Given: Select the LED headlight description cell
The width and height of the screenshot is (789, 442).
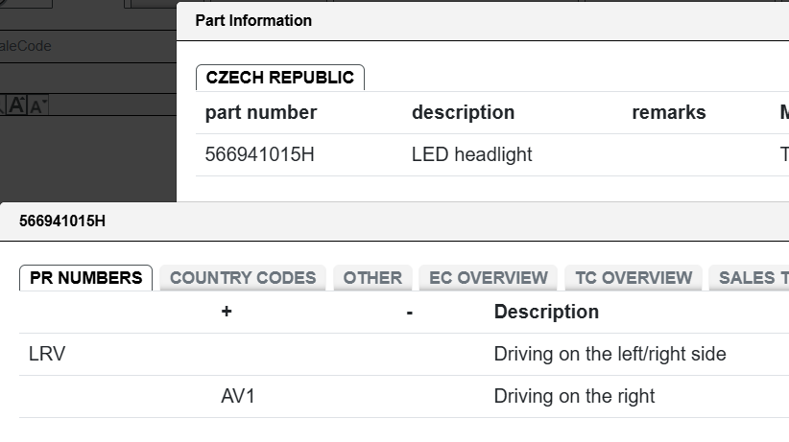Looking at the screenshot, I should (x=471, y=154).
